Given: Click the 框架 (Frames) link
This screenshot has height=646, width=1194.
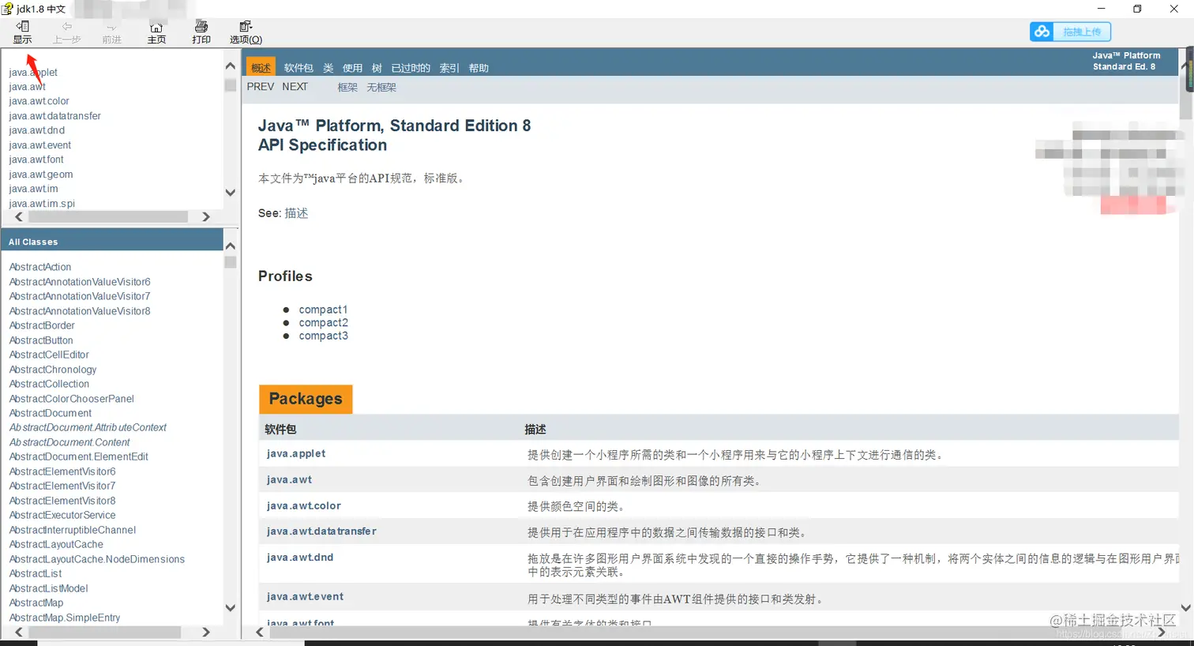Looking at the screenshot, I should 347,88.
